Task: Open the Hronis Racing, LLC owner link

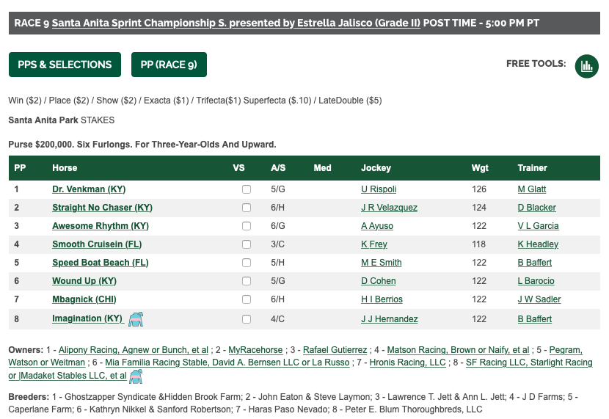Action: pos(407,362)
